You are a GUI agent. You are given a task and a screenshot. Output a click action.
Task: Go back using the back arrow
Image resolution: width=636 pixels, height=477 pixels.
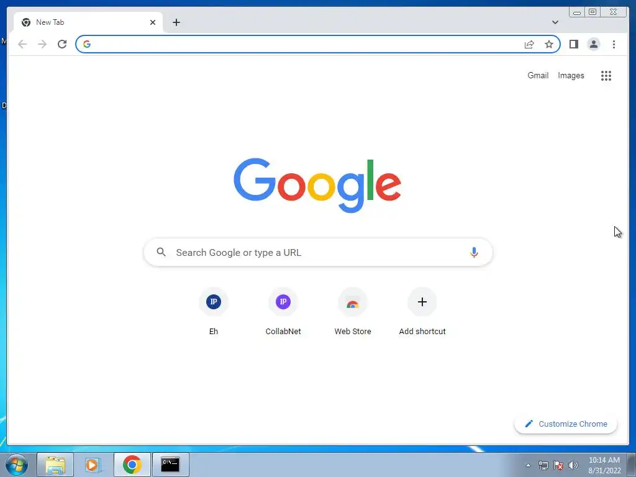22,44
